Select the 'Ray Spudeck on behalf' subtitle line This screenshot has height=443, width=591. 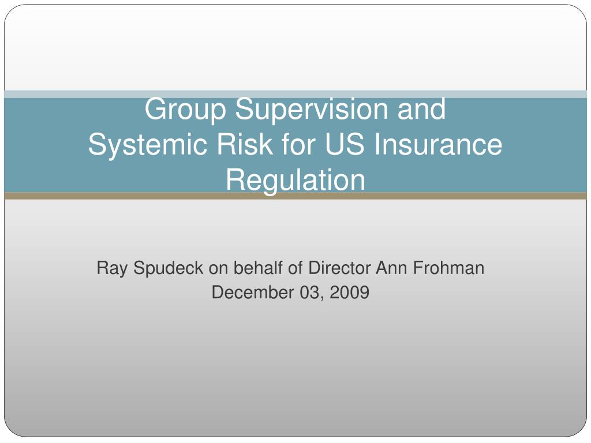[290, 268]
